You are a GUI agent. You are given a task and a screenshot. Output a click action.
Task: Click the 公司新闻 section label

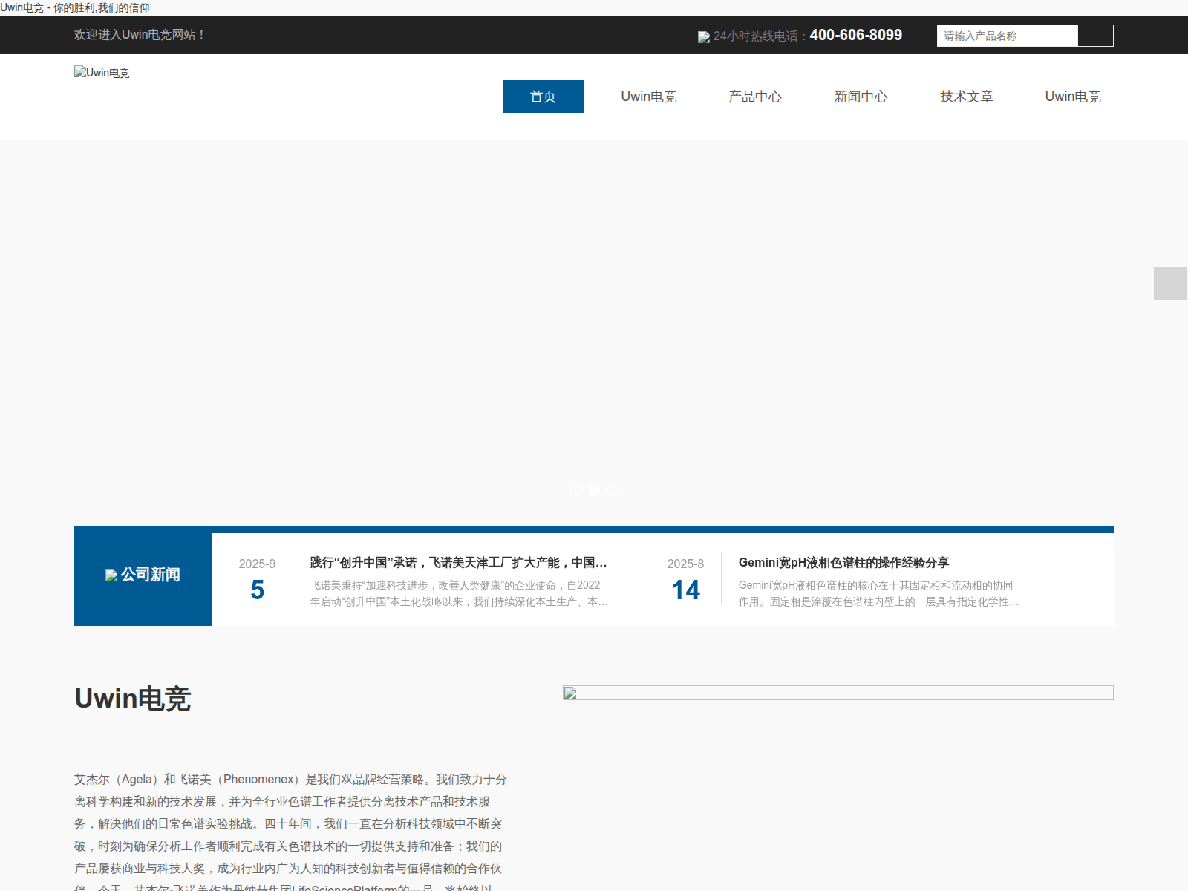point(151,575)
